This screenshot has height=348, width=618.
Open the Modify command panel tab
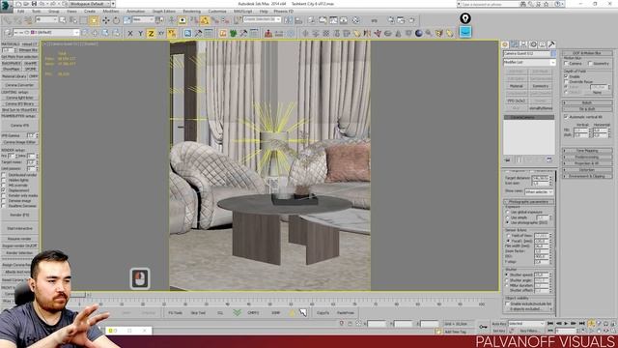pyautogui.click(x=515, y=44)
